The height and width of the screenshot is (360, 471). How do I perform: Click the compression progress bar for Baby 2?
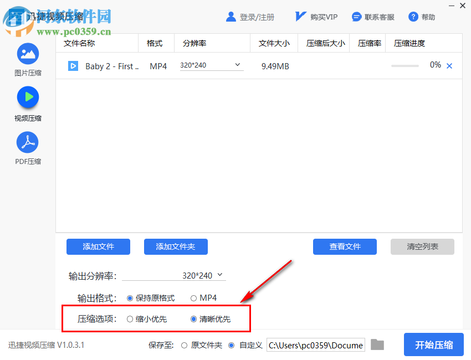coord(405,65)
